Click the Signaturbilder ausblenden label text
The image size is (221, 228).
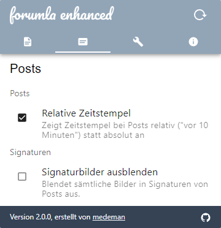[x=100, y=172]
